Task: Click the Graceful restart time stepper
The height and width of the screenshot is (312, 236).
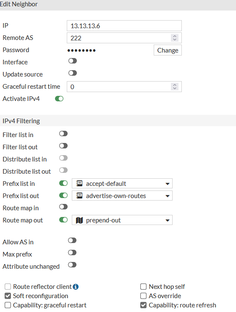Action: 175,87
